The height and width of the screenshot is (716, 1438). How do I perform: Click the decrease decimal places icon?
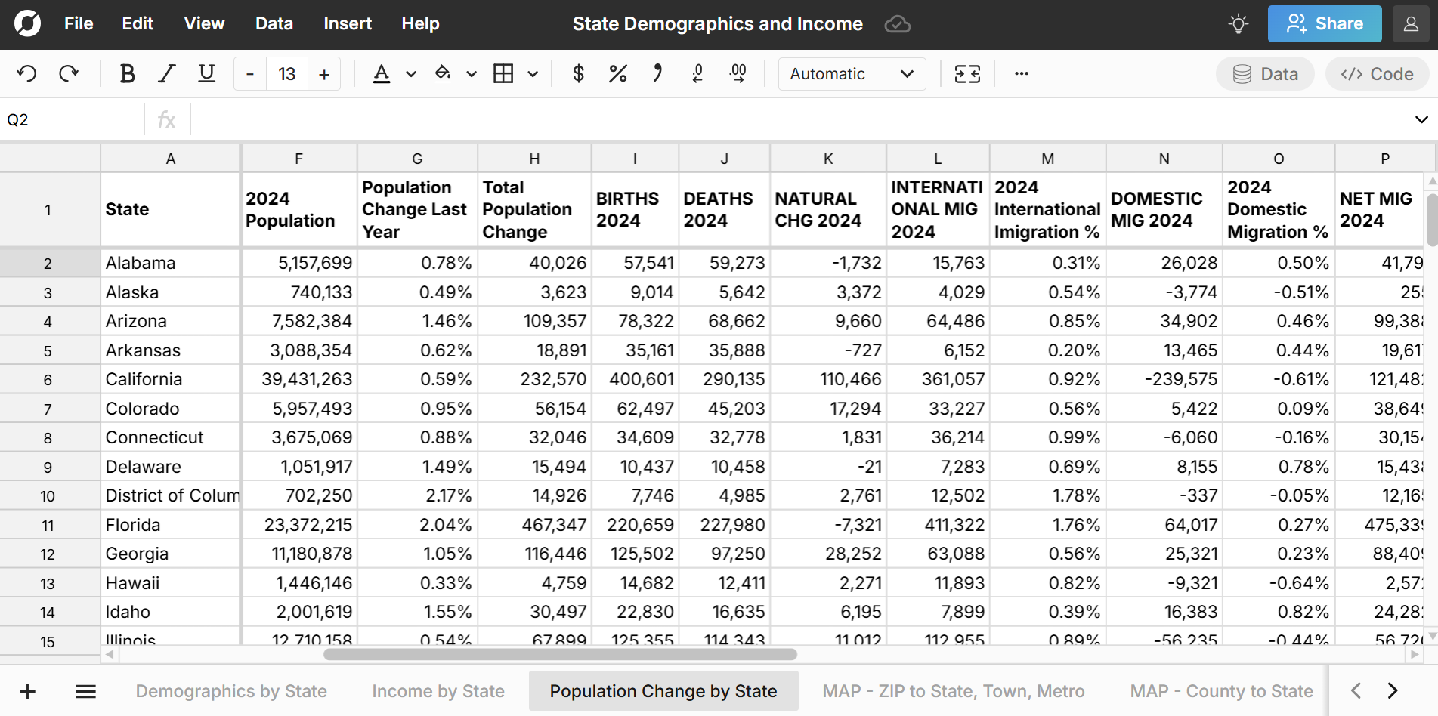coord(697,74)
